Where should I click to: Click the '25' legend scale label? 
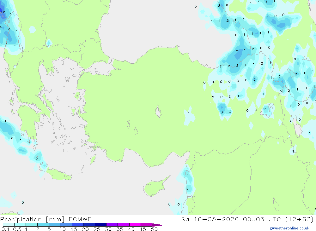[x=97, y=229]
